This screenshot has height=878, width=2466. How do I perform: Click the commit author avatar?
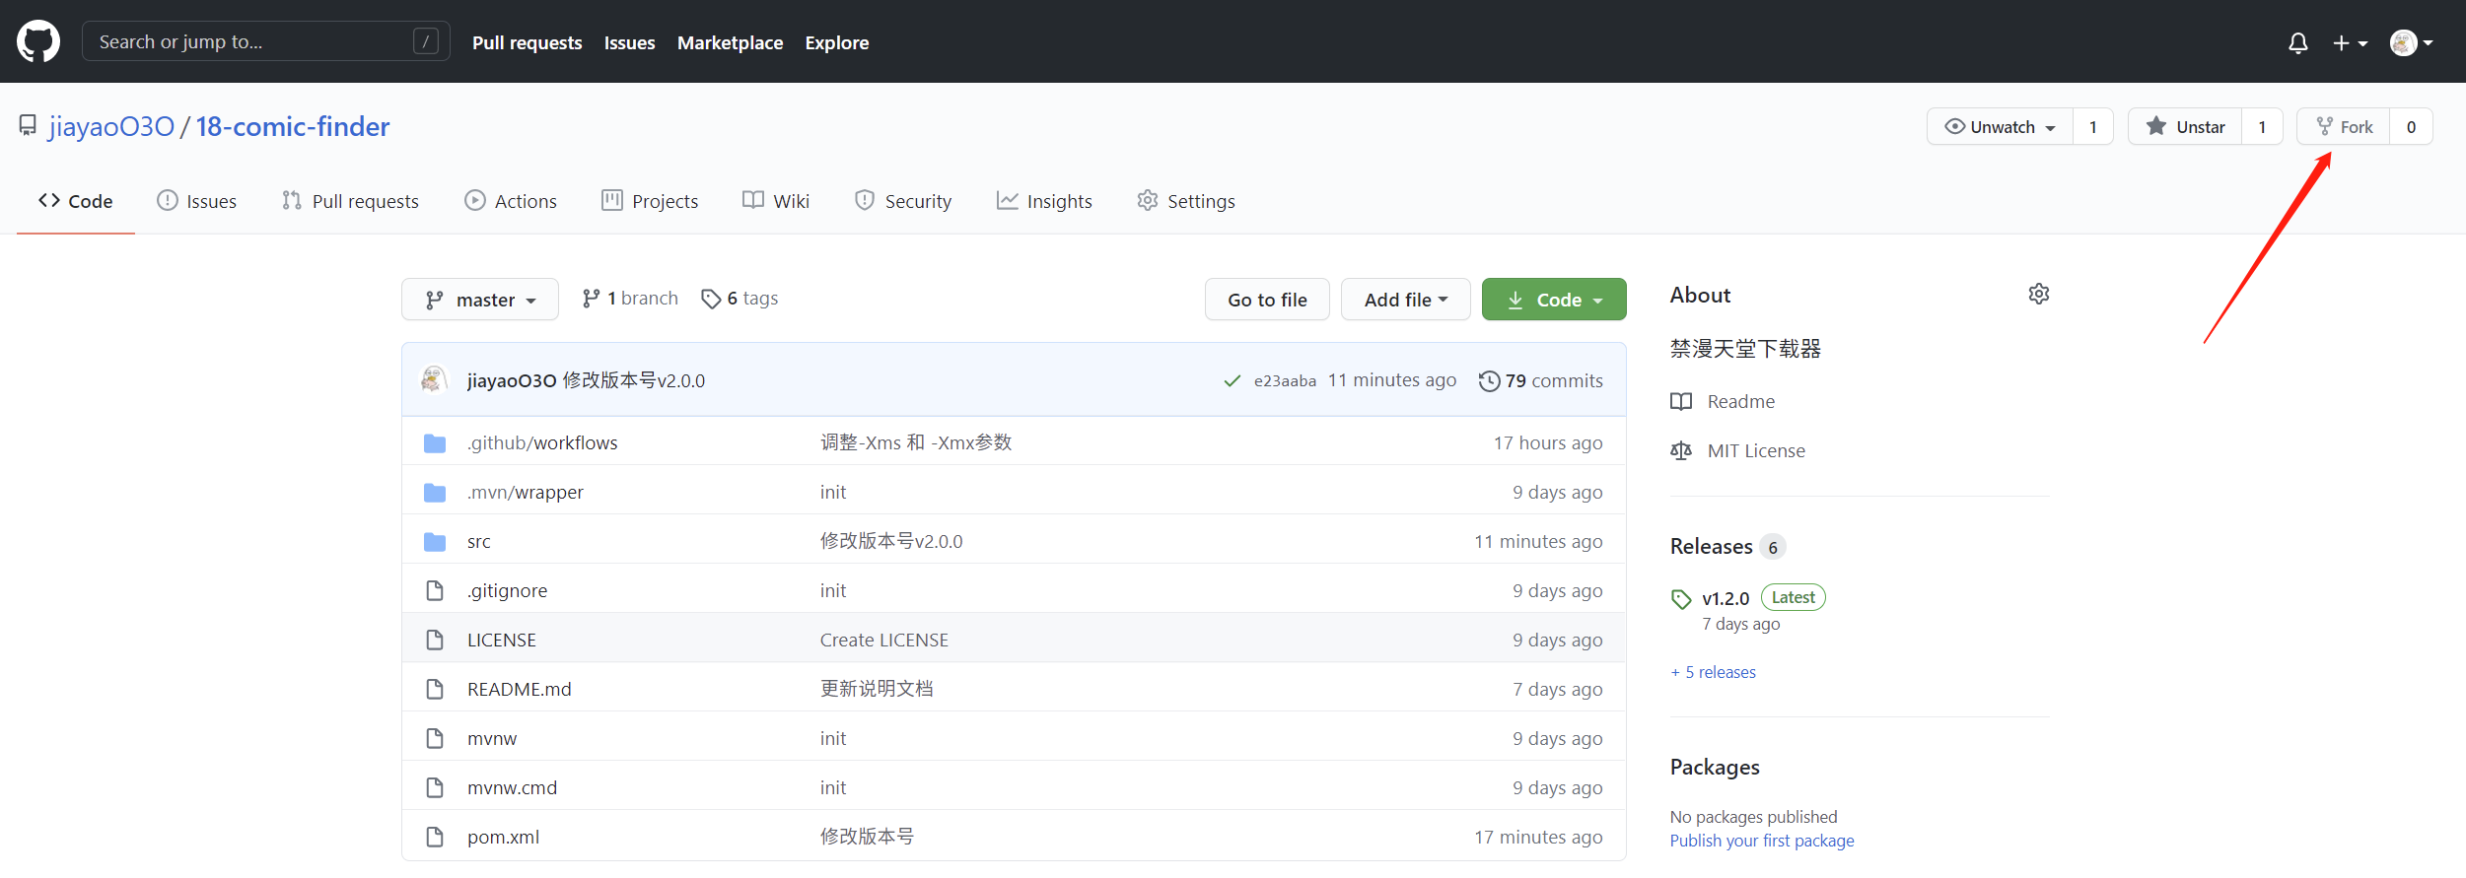[434, 379]
